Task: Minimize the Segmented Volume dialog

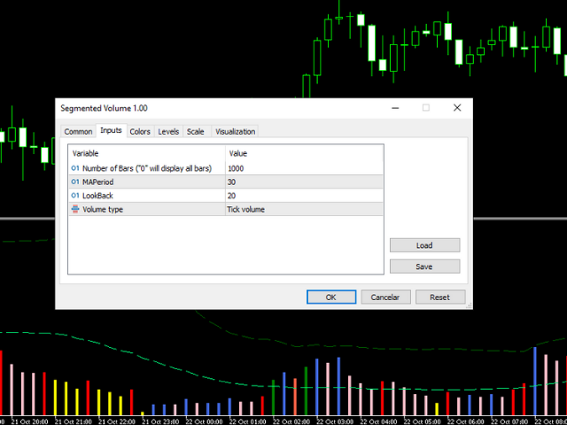Action: [395, 108]
